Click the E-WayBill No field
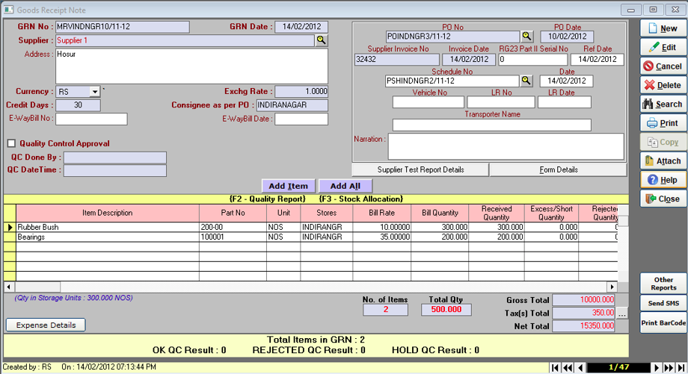The image size is (688, 374). [91, 119]
